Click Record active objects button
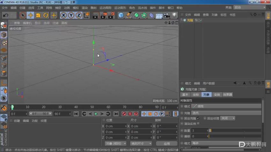The height and width of the screenshot is (152, 271). [124, 114]
